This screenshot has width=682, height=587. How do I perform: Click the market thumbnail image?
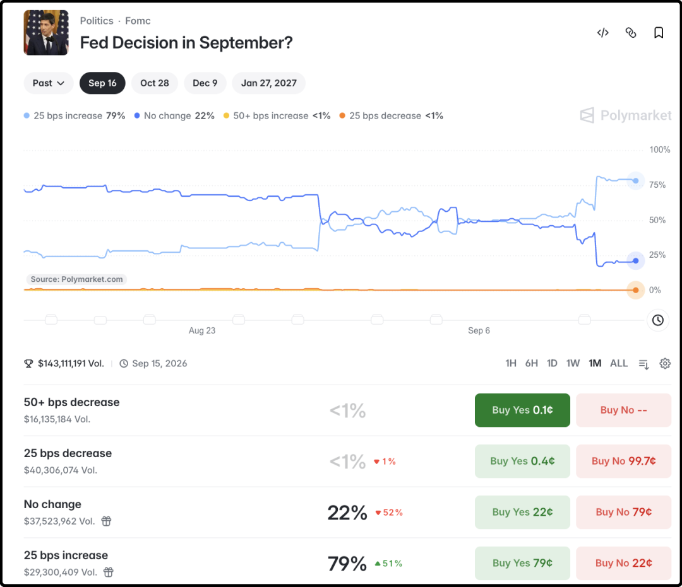tap(46, 33)
